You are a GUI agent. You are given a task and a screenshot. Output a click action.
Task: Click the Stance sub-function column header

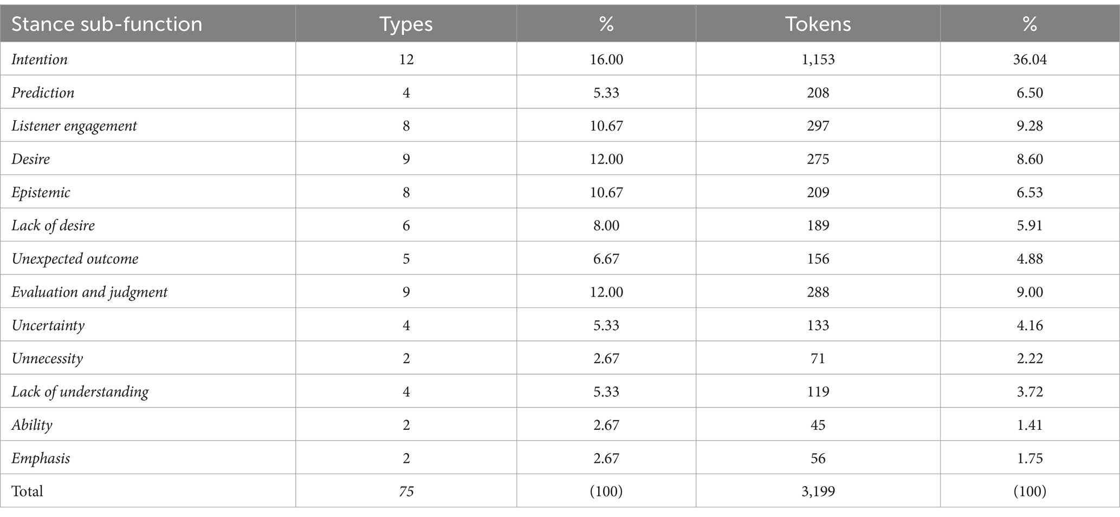[x=107, y=24]
